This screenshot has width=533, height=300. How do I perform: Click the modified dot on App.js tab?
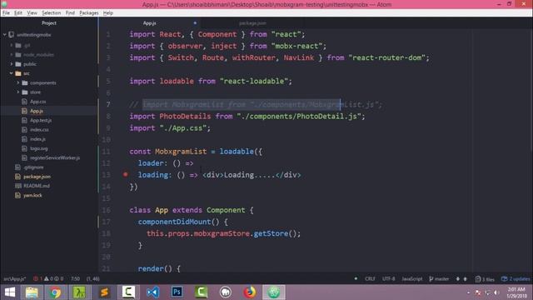point(195,23)
